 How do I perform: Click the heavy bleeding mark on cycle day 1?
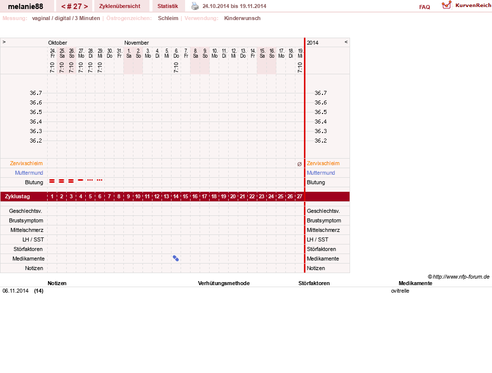click(52, 181)
